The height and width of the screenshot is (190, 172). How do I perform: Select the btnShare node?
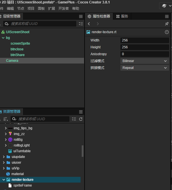[17, 55]
